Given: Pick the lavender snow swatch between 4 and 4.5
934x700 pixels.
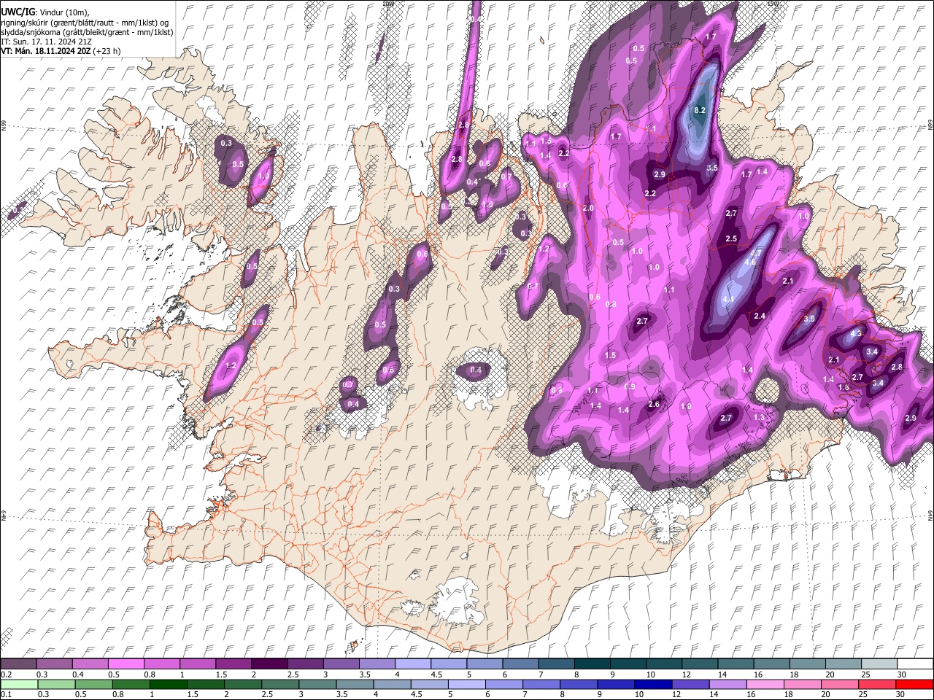Looking at the screenshot, I should tap(412, 664).
